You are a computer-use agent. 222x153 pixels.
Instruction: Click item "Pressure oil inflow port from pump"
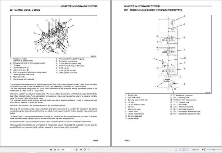(x=72, y=59)
